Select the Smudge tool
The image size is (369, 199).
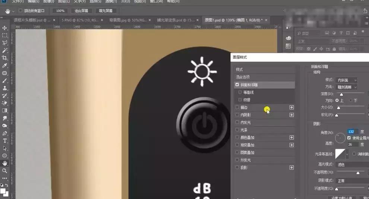pos(4,118)
